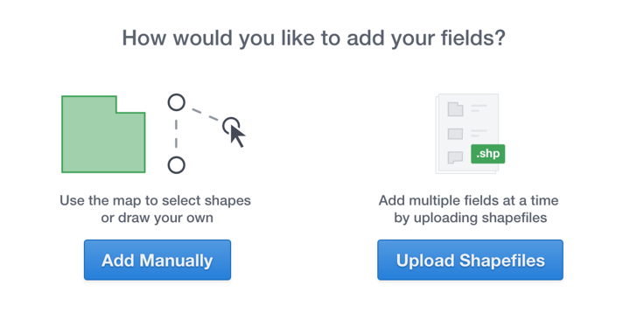Click the 'How would you like to add your fields?' heading
The image size is (630, 320).
[x=314, y=38]
